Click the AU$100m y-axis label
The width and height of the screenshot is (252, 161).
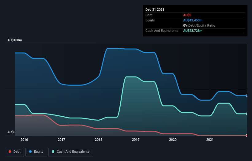[x=15, y=40]
